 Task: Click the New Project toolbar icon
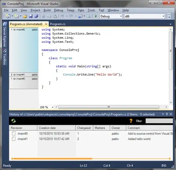tap(8, 16)
